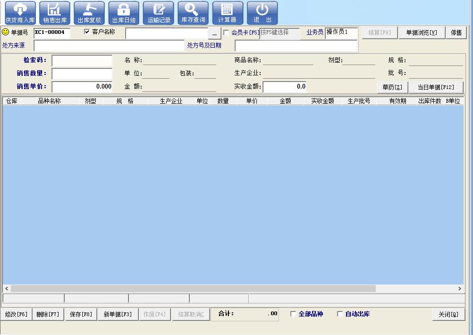Screen dimensions: 473x335
Task: Uncheck the 客户名称 checkbox
Action: 87,32
